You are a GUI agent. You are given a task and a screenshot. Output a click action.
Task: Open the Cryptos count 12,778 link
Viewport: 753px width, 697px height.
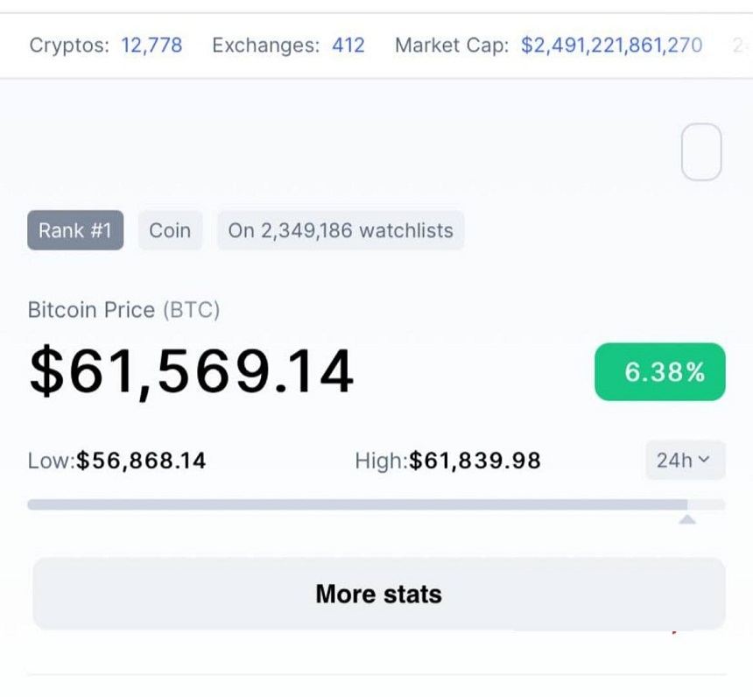point(151,46)
